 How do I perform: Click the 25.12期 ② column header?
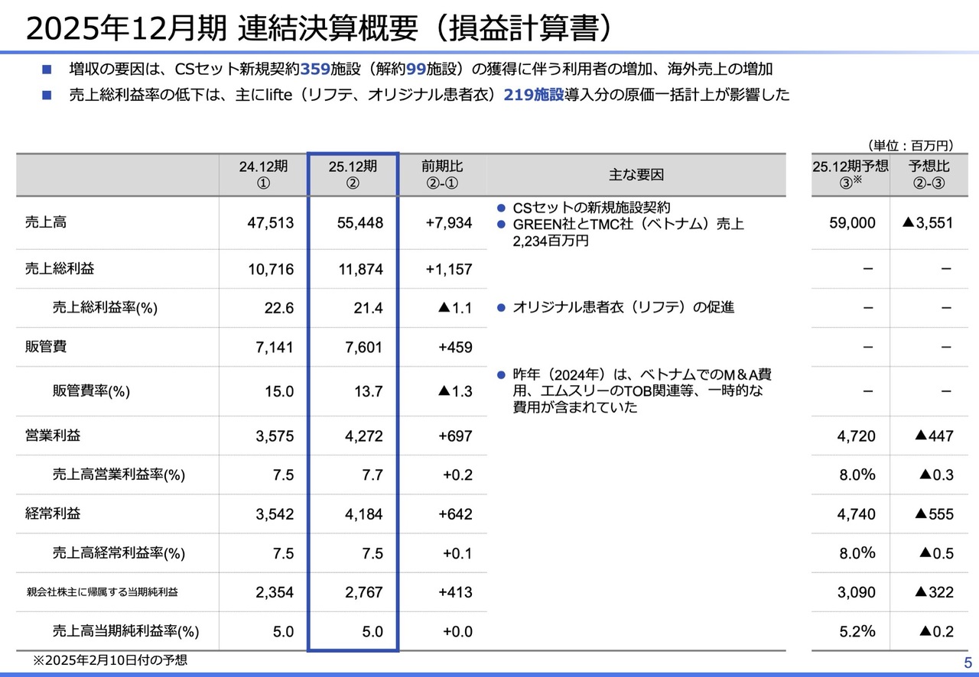coord(353,174)
